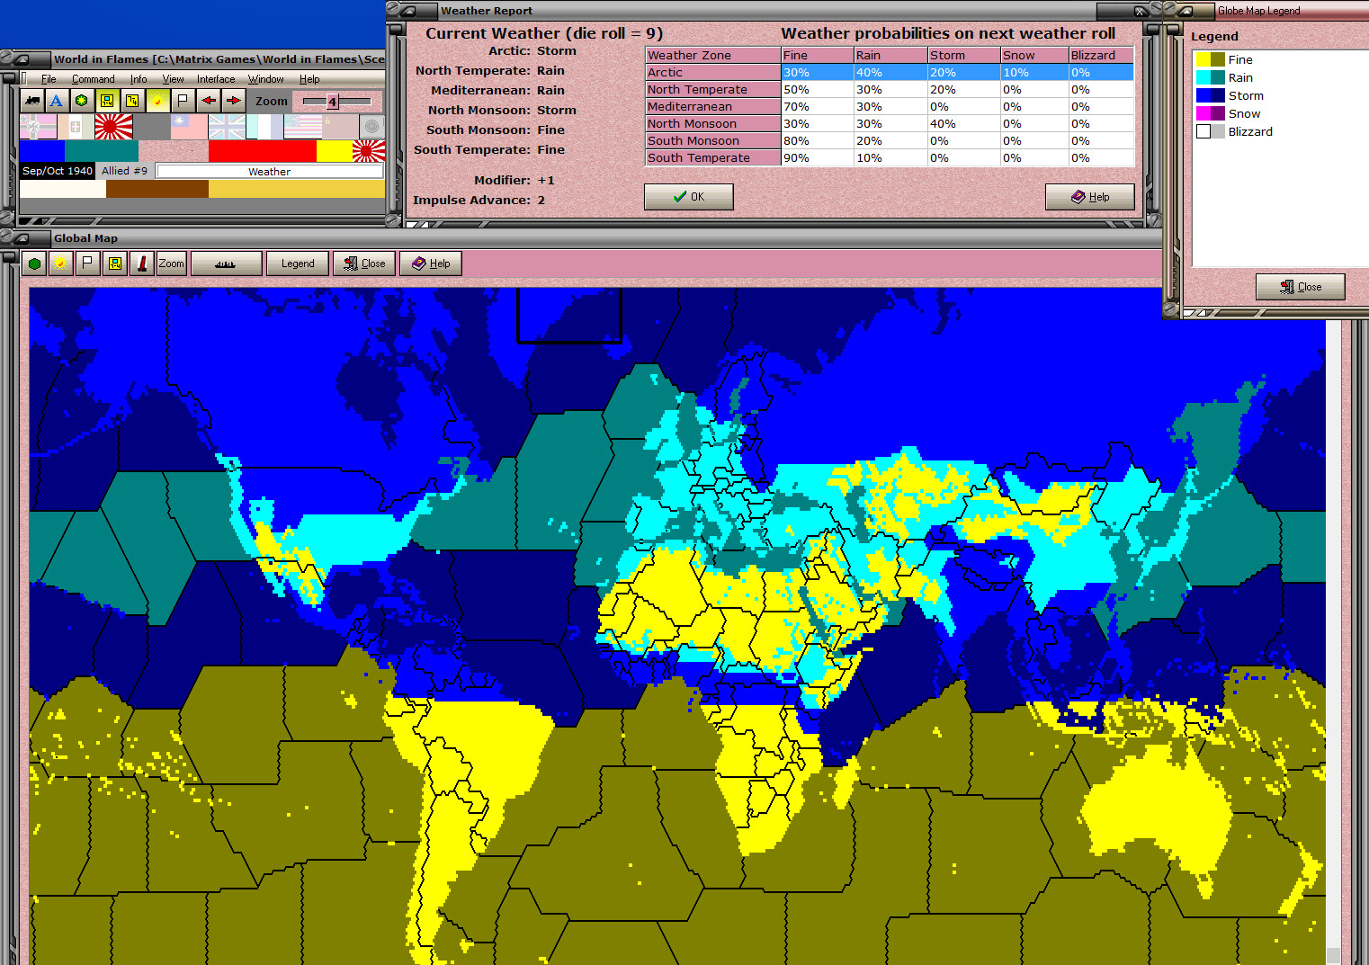This screenshot has height=965, width=1369.
Task: Open the Legend from the Global Map toolbar
Action: pyautogui.click(x=297, y=263)
